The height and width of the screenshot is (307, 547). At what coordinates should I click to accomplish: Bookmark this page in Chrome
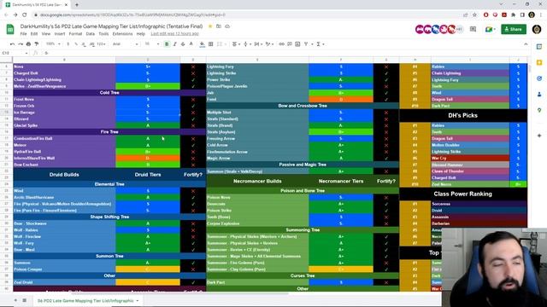tap(474, 15)
